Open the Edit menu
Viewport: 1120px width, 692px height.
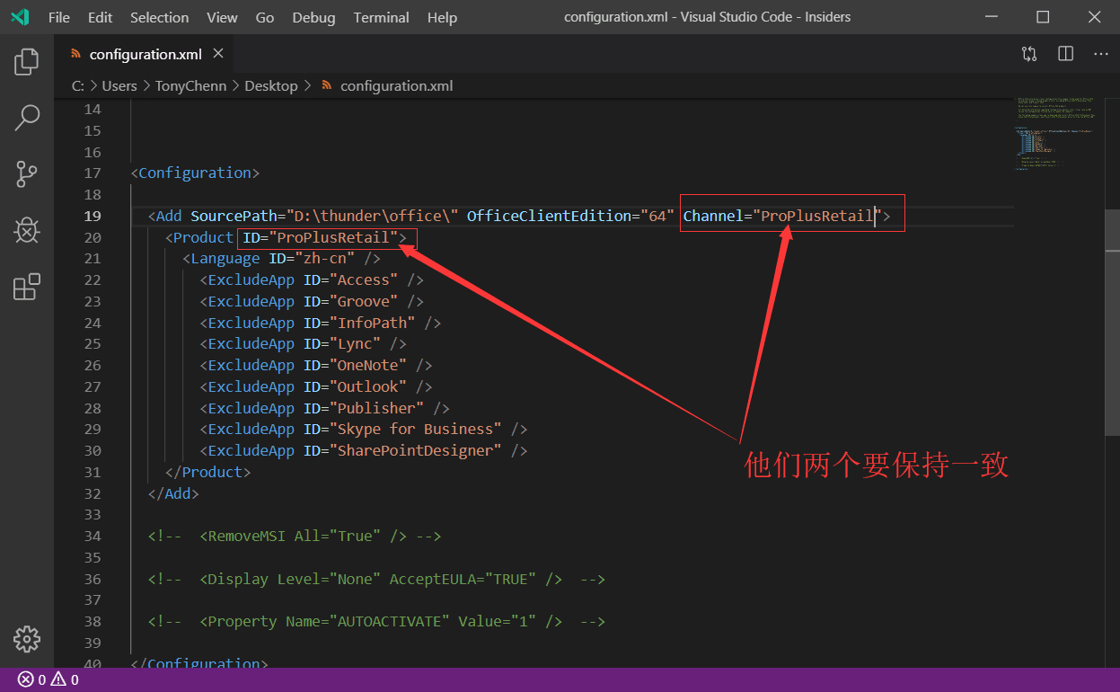101,17
